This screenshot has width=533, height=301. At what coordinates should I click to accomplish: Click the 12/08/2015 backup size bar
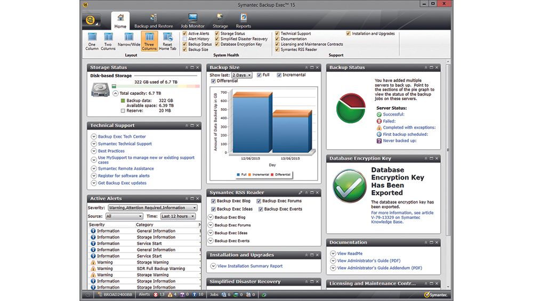click(252, 123)
